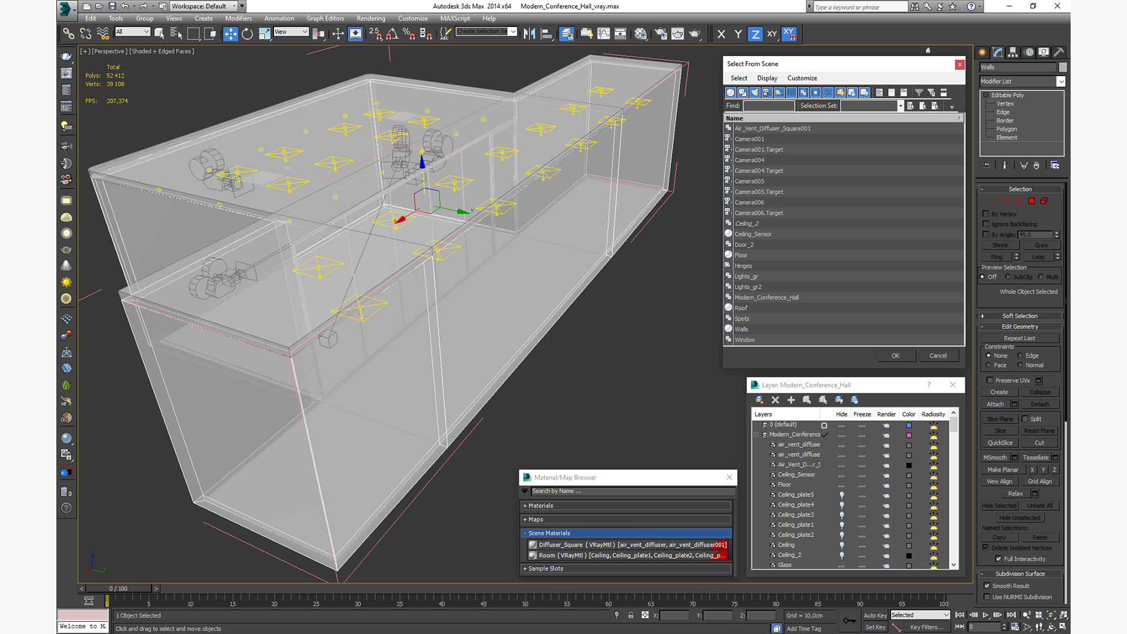This screenshot has width=1127, height=634.
Task: Toggle the Percent Snap icon
Action: coord(409,34)
